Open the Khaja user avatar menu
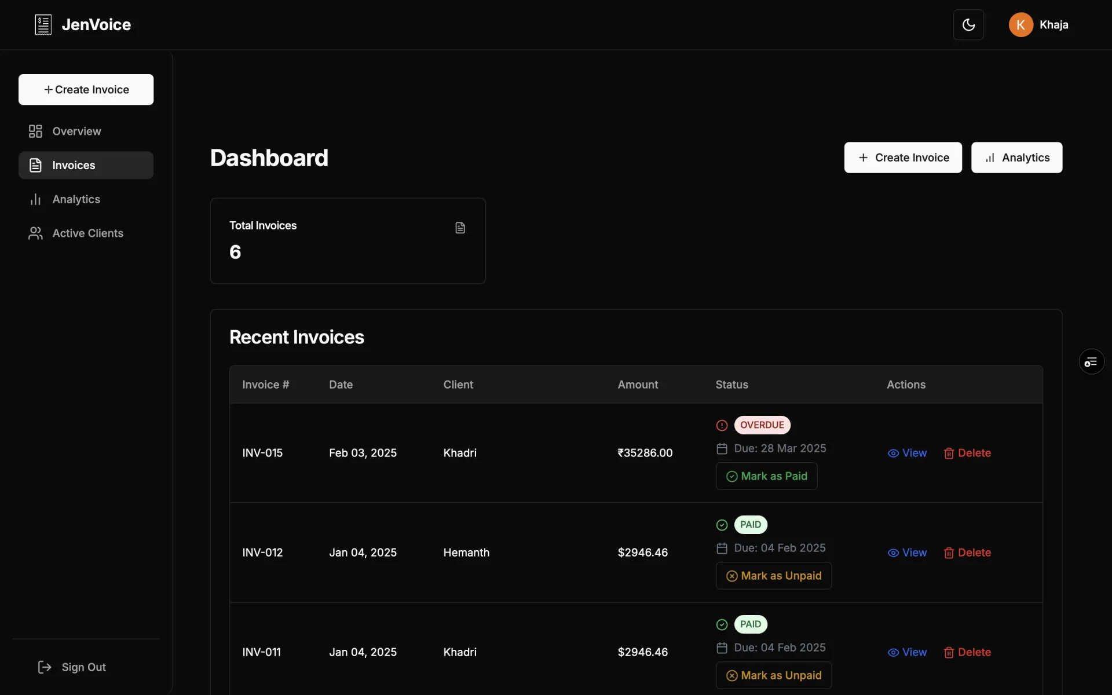The height and width of the screenshot is (695, 1112). 1020,25
